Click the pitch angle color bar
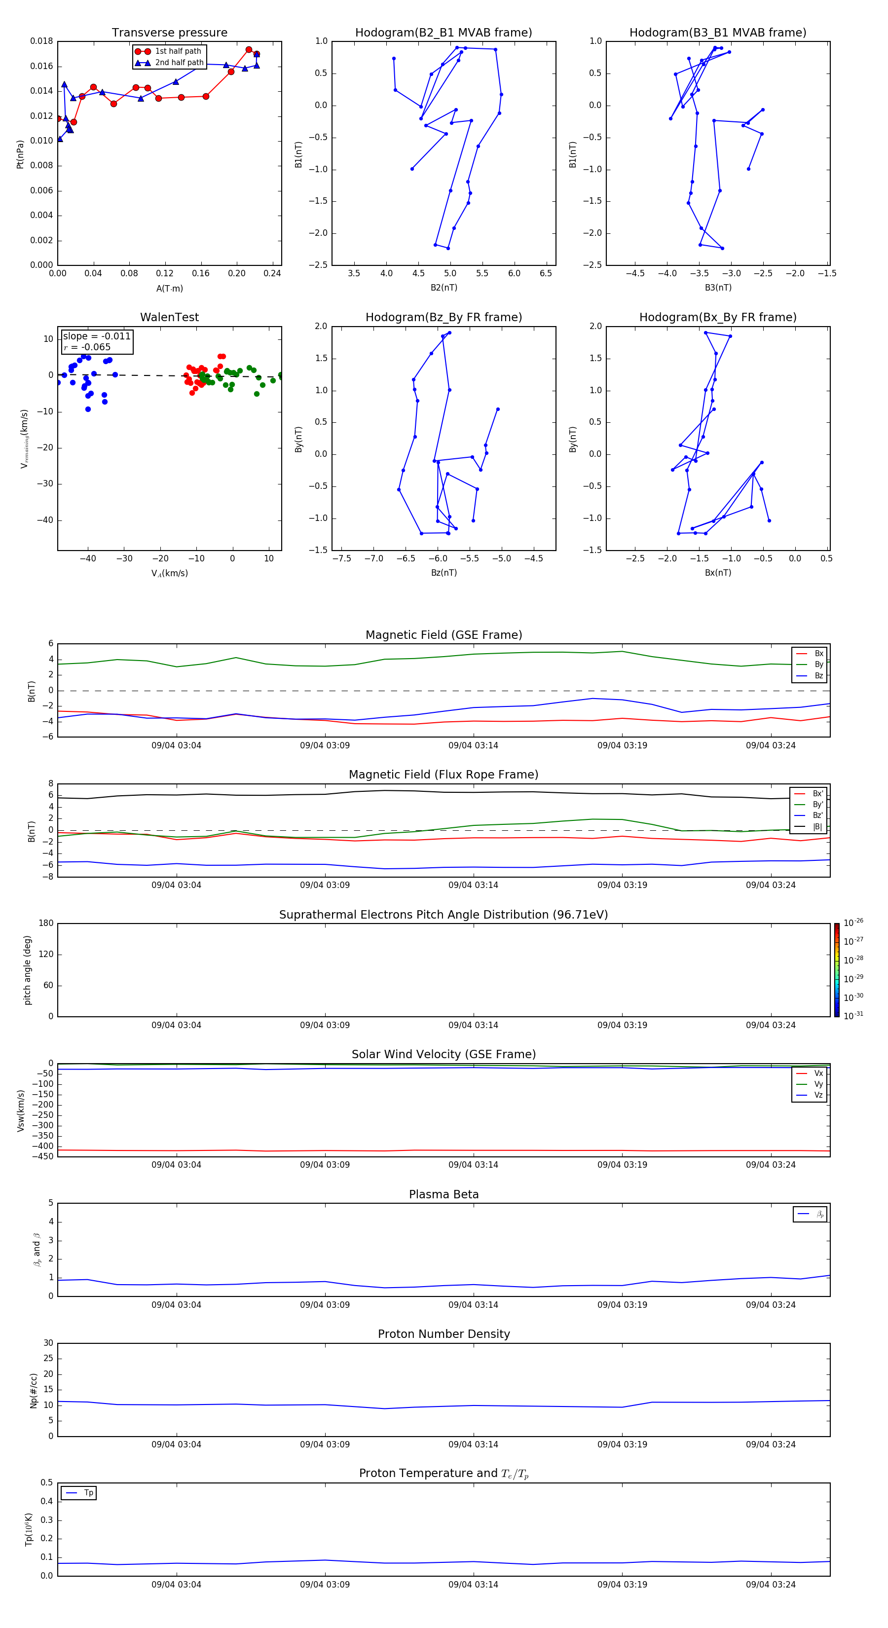 pyautogui.click(x=837, y=970)
